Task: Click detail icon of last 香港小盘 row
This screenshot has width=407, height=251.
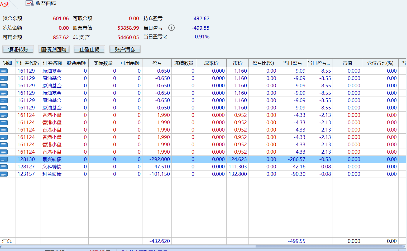Action: (4, 152)
